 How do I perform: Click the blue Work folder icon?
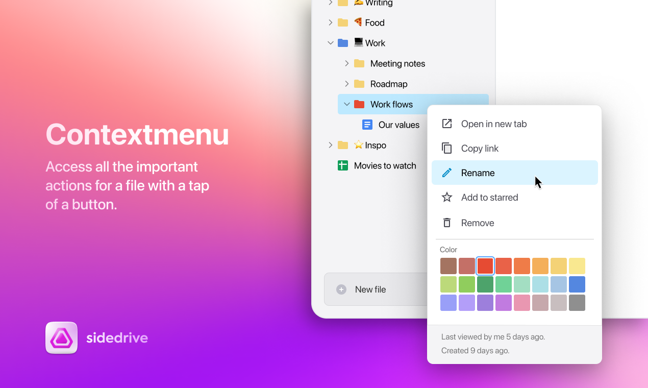pyautogui.click(x=343, y=43)
